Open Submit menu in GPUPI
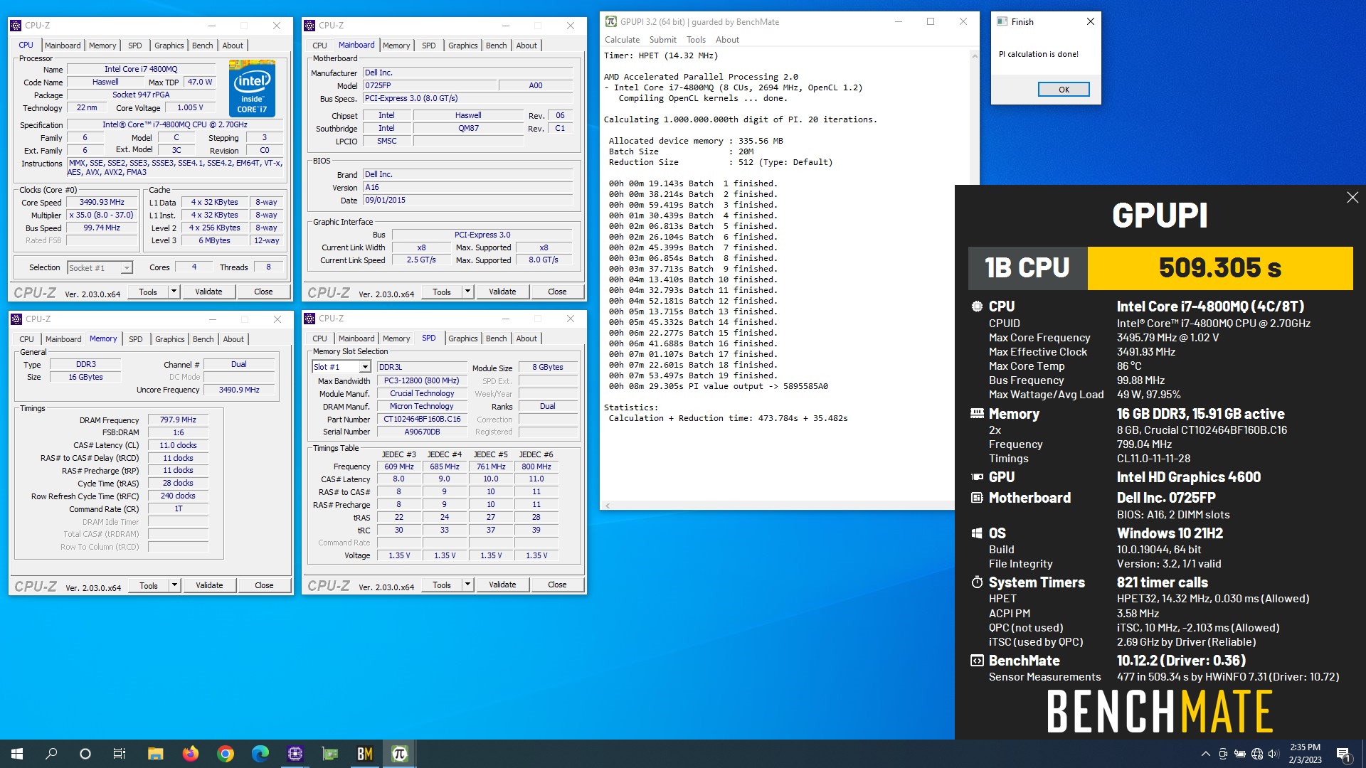 [662, 40]
